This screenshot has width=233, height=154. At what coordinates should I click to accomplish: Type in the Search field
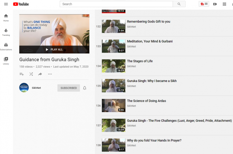point(116,4)
